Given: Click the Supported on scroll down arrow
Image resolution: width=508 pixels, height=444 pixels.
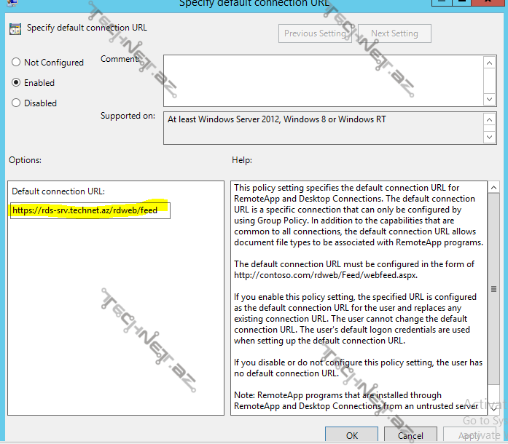Looking at the screenshot, I should point(490,136).
